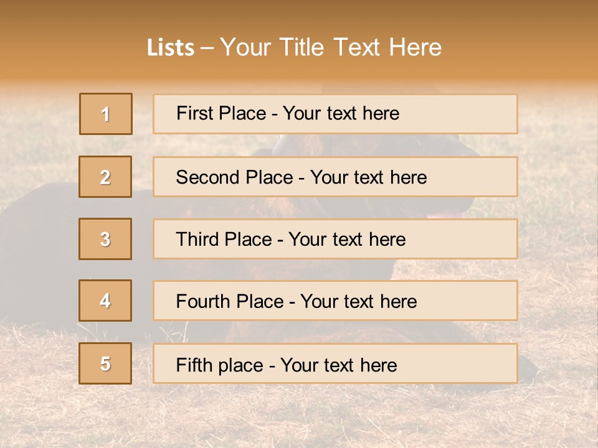Click the words "Fifth place"
The height and width of the screenshot is (448, 598).
click(x=219, y=365)
